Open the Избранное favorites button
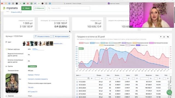 (x=39, y=8)
